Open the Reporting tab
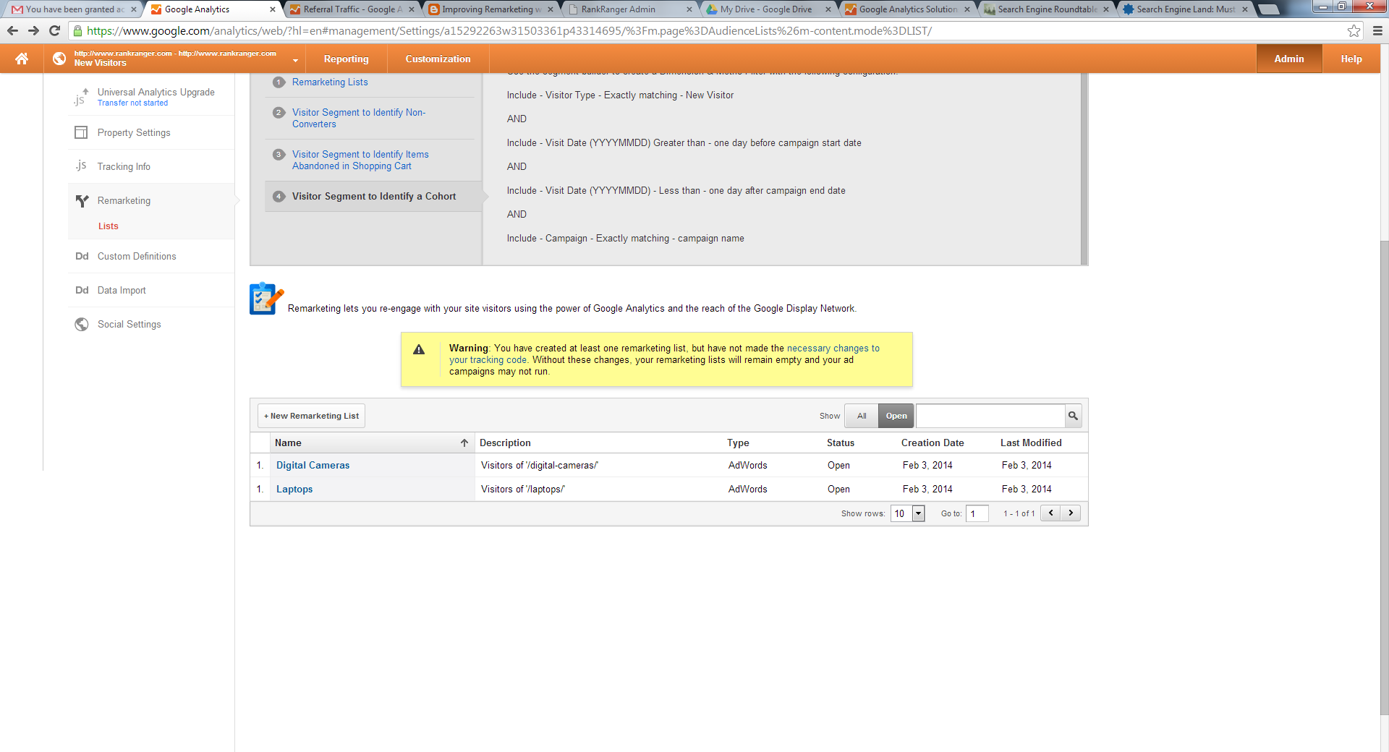Viewport: 1389px width, 752px height. pos(346,59)
